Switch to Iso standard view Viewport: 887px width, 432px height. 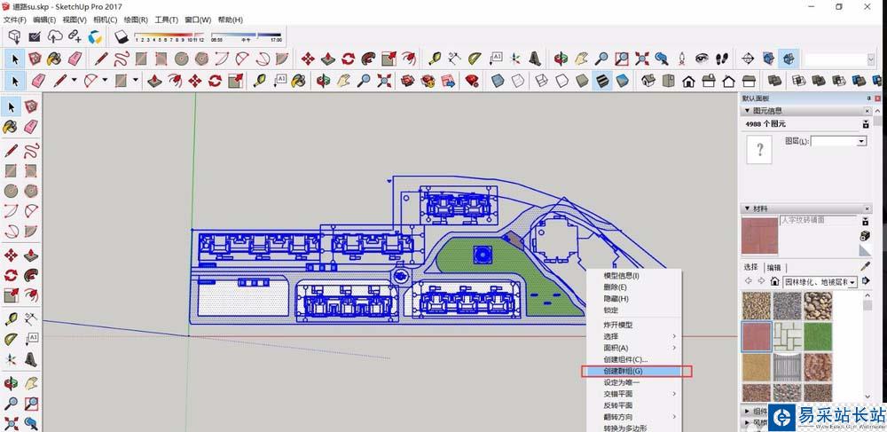tap(648, 81)
